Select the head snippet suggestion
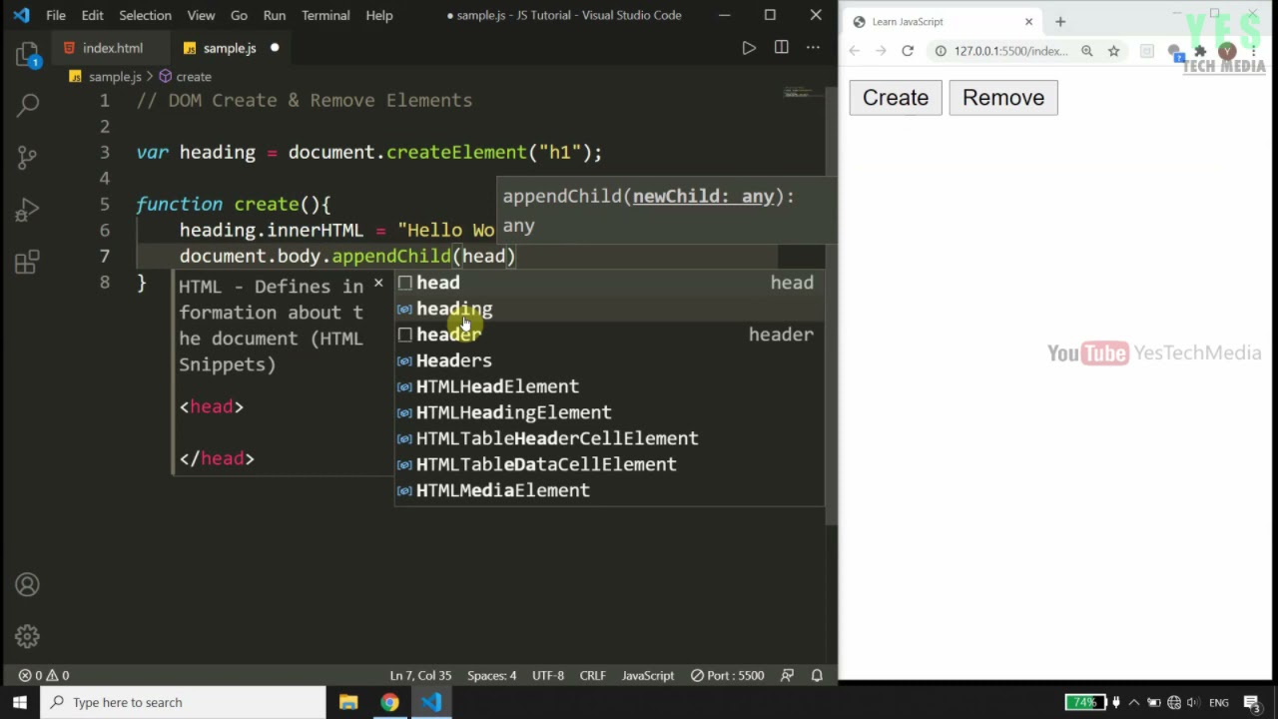The width and height of the screenshot is (1278, 719). click(x=609, y=283)
